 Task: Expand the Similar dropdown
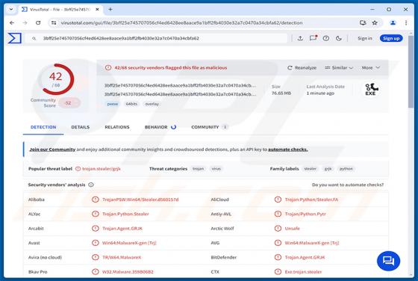click(339, 68)
